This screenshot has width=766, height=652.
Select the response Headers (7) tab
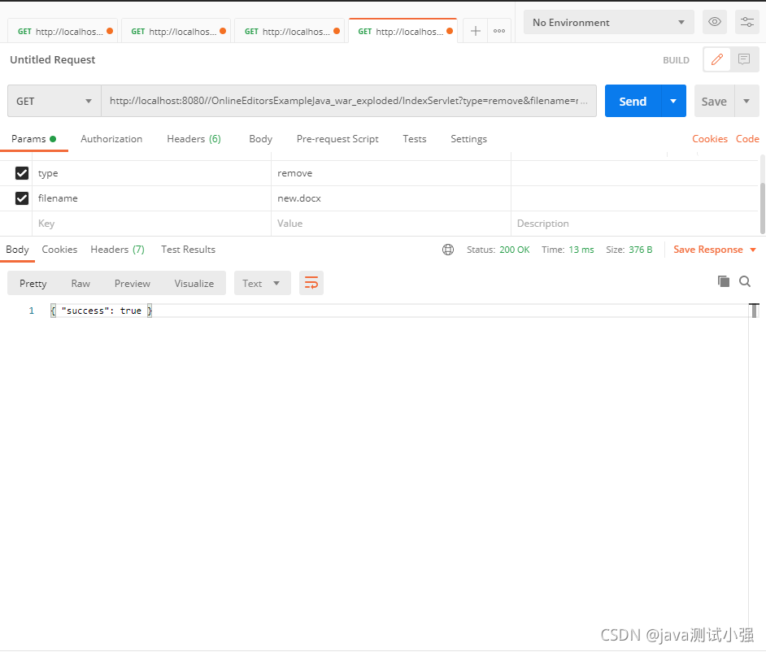coord(118,250)
